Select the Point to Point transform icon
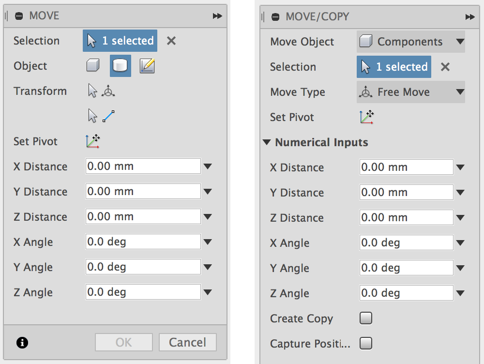The height and width of the screenshot is (364, 484). click(102, 116)
